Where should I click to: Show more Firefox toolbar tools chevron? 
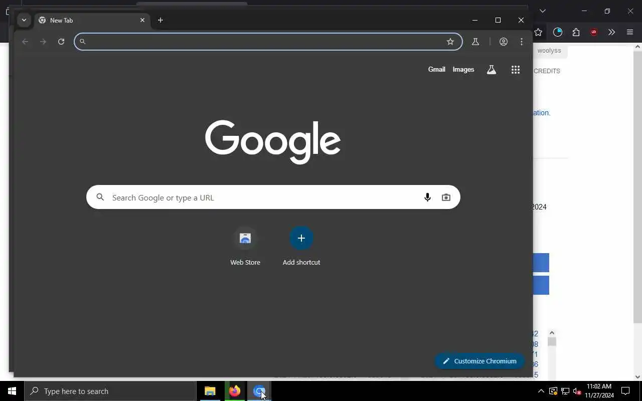point(611,32)
